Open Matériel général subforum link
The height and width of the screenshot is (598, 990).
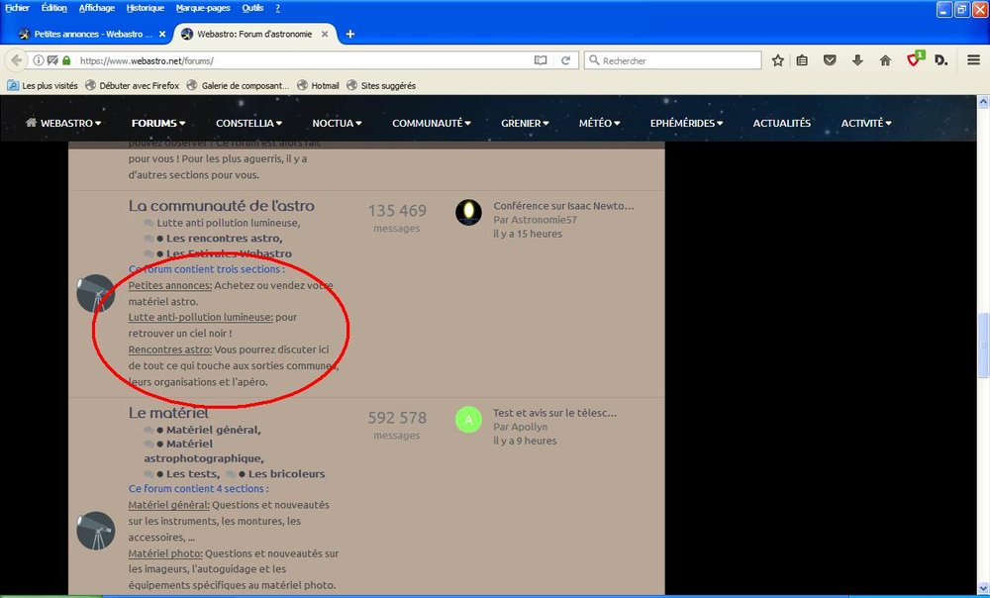pyautogui.click(x=214, y=430)
